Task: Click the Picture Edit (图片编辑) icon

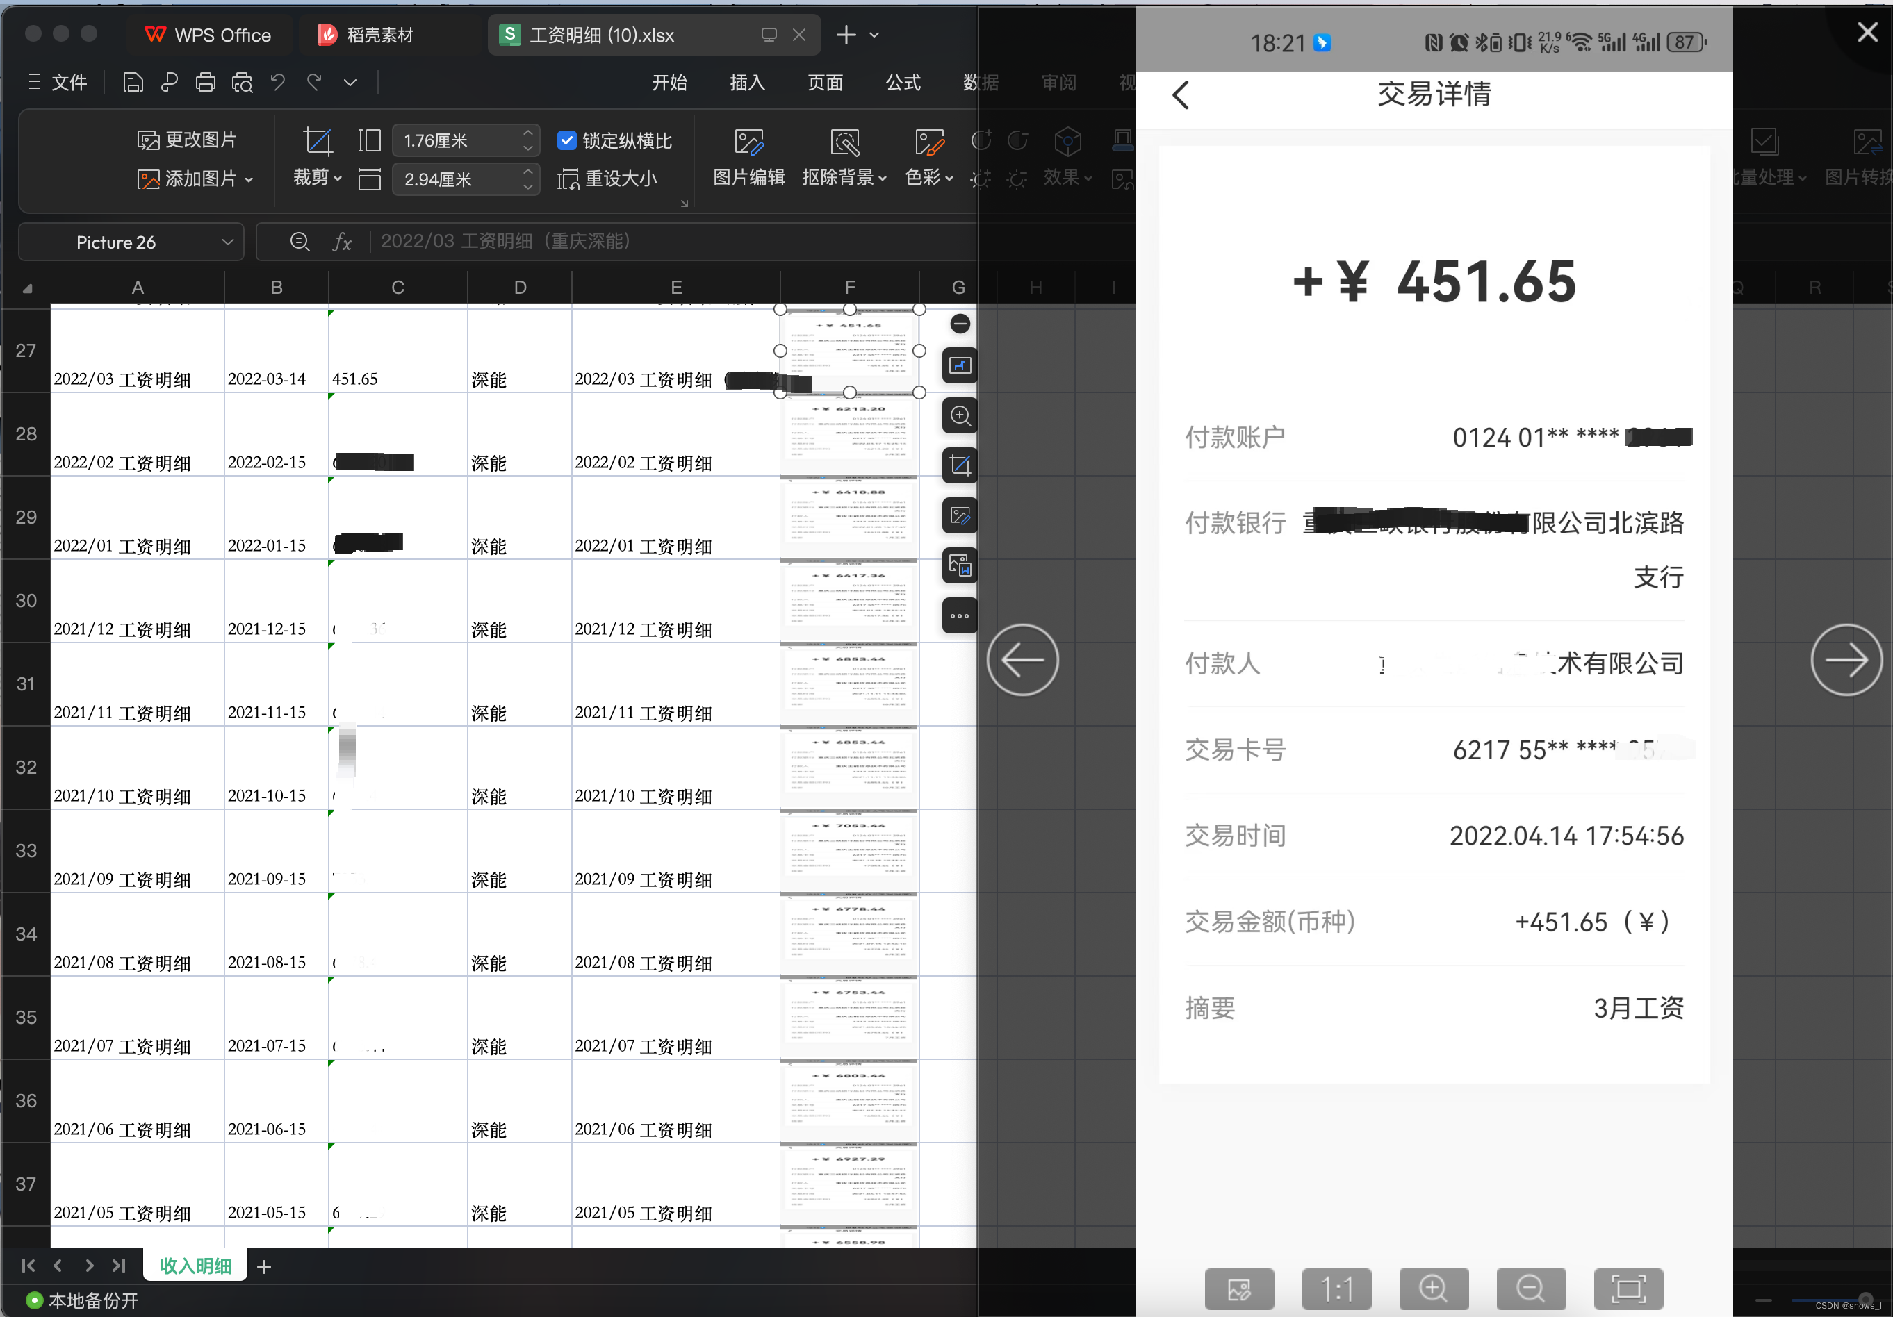Action: point(748,142)
